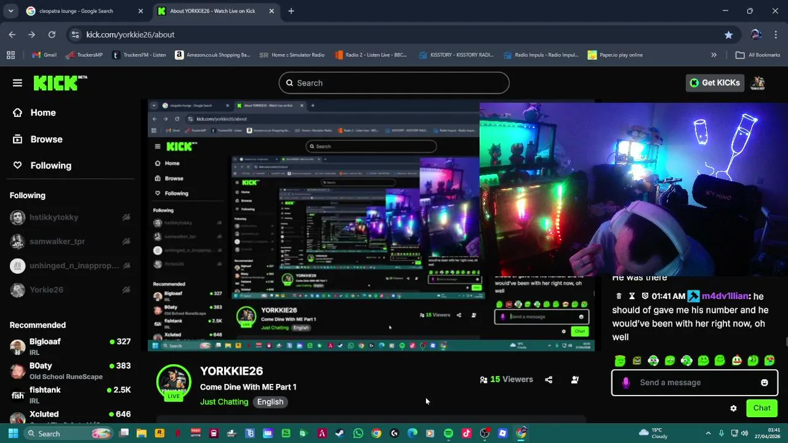Screen dimensions: 788x443
Task: Reload the page
Action: 52,34
